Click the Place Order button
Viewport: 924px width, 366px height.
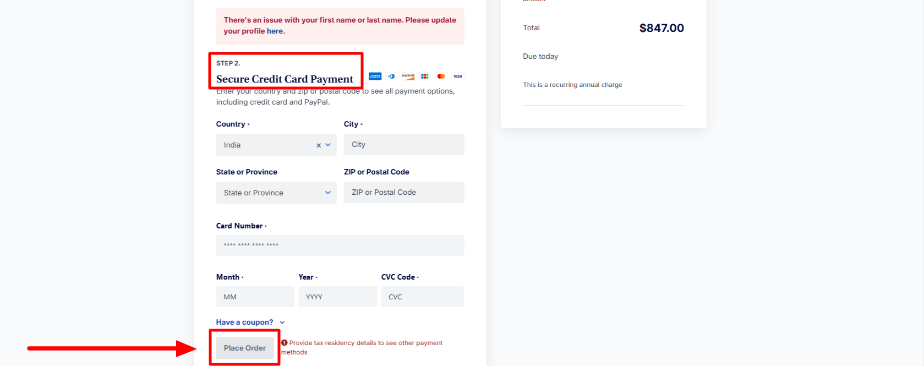[245, 348]
